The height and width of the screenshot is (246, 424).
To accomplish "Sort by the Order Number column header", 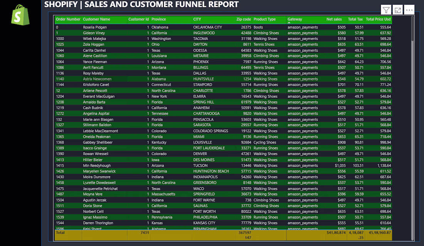I will (68, 19).
